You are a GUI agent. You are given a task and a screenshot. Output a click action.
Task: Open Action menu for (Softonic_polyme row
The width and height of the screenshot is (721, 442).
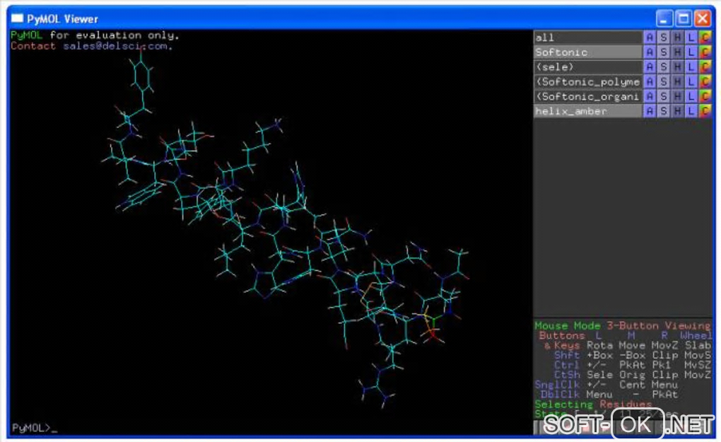pyautogui.click(x=650, y=81)
